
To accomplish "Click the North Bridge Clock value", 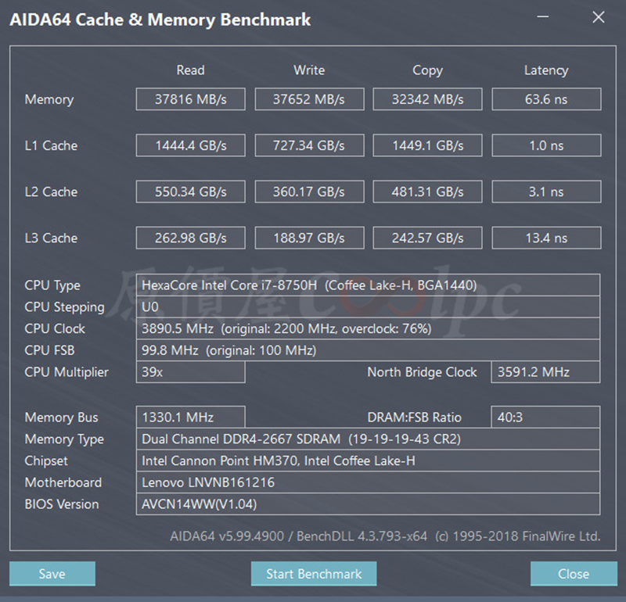I will coord(545,372).
